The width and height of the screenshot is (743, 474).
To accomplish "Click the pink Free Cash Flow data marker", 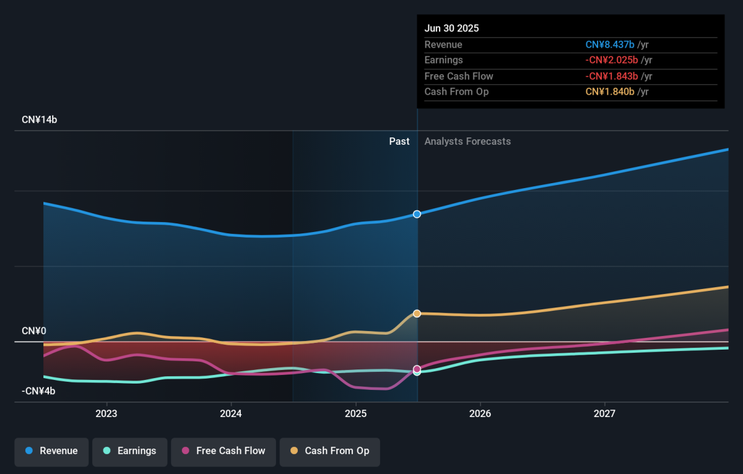I will pos(417,369).
